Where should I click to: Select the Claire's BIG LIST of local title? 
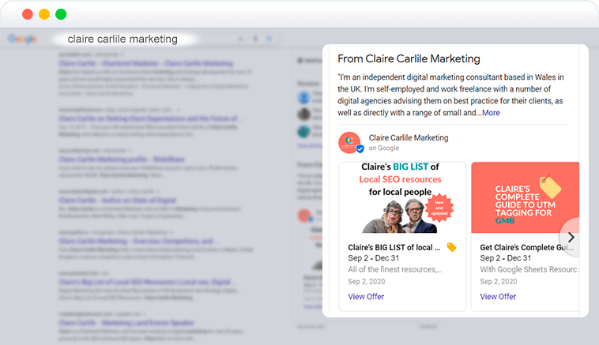pos(394,248)
